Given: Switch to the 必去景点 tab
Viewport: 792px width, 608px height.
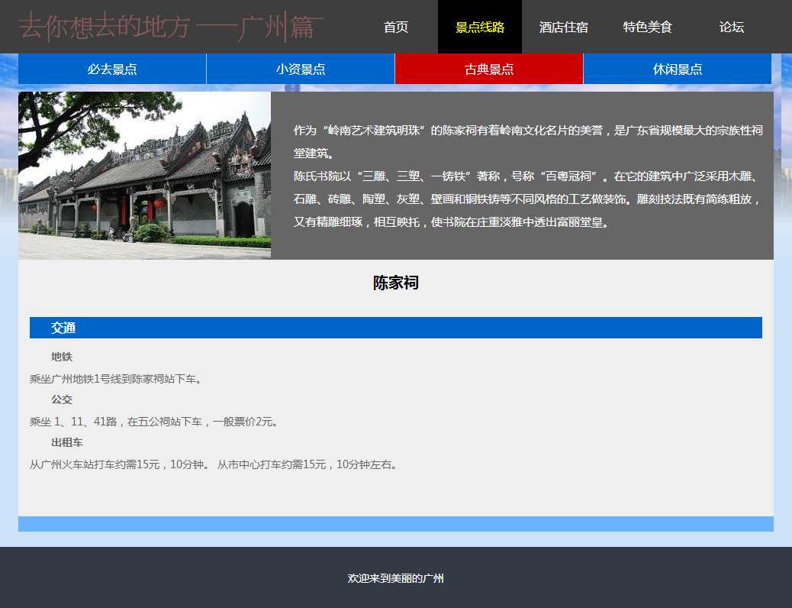Looking at the screenshot, I should (x=112, y=70).
